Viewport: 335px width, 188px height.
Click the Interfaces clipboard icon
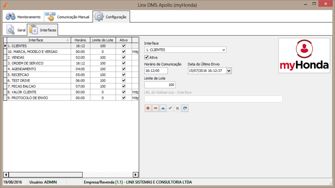33,29
